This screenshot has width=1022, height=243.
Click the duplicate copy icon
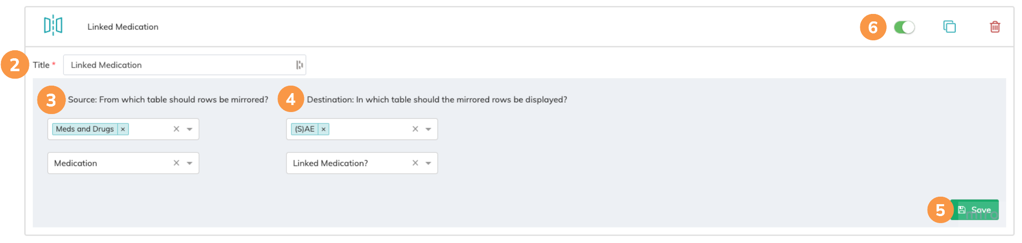949,27
